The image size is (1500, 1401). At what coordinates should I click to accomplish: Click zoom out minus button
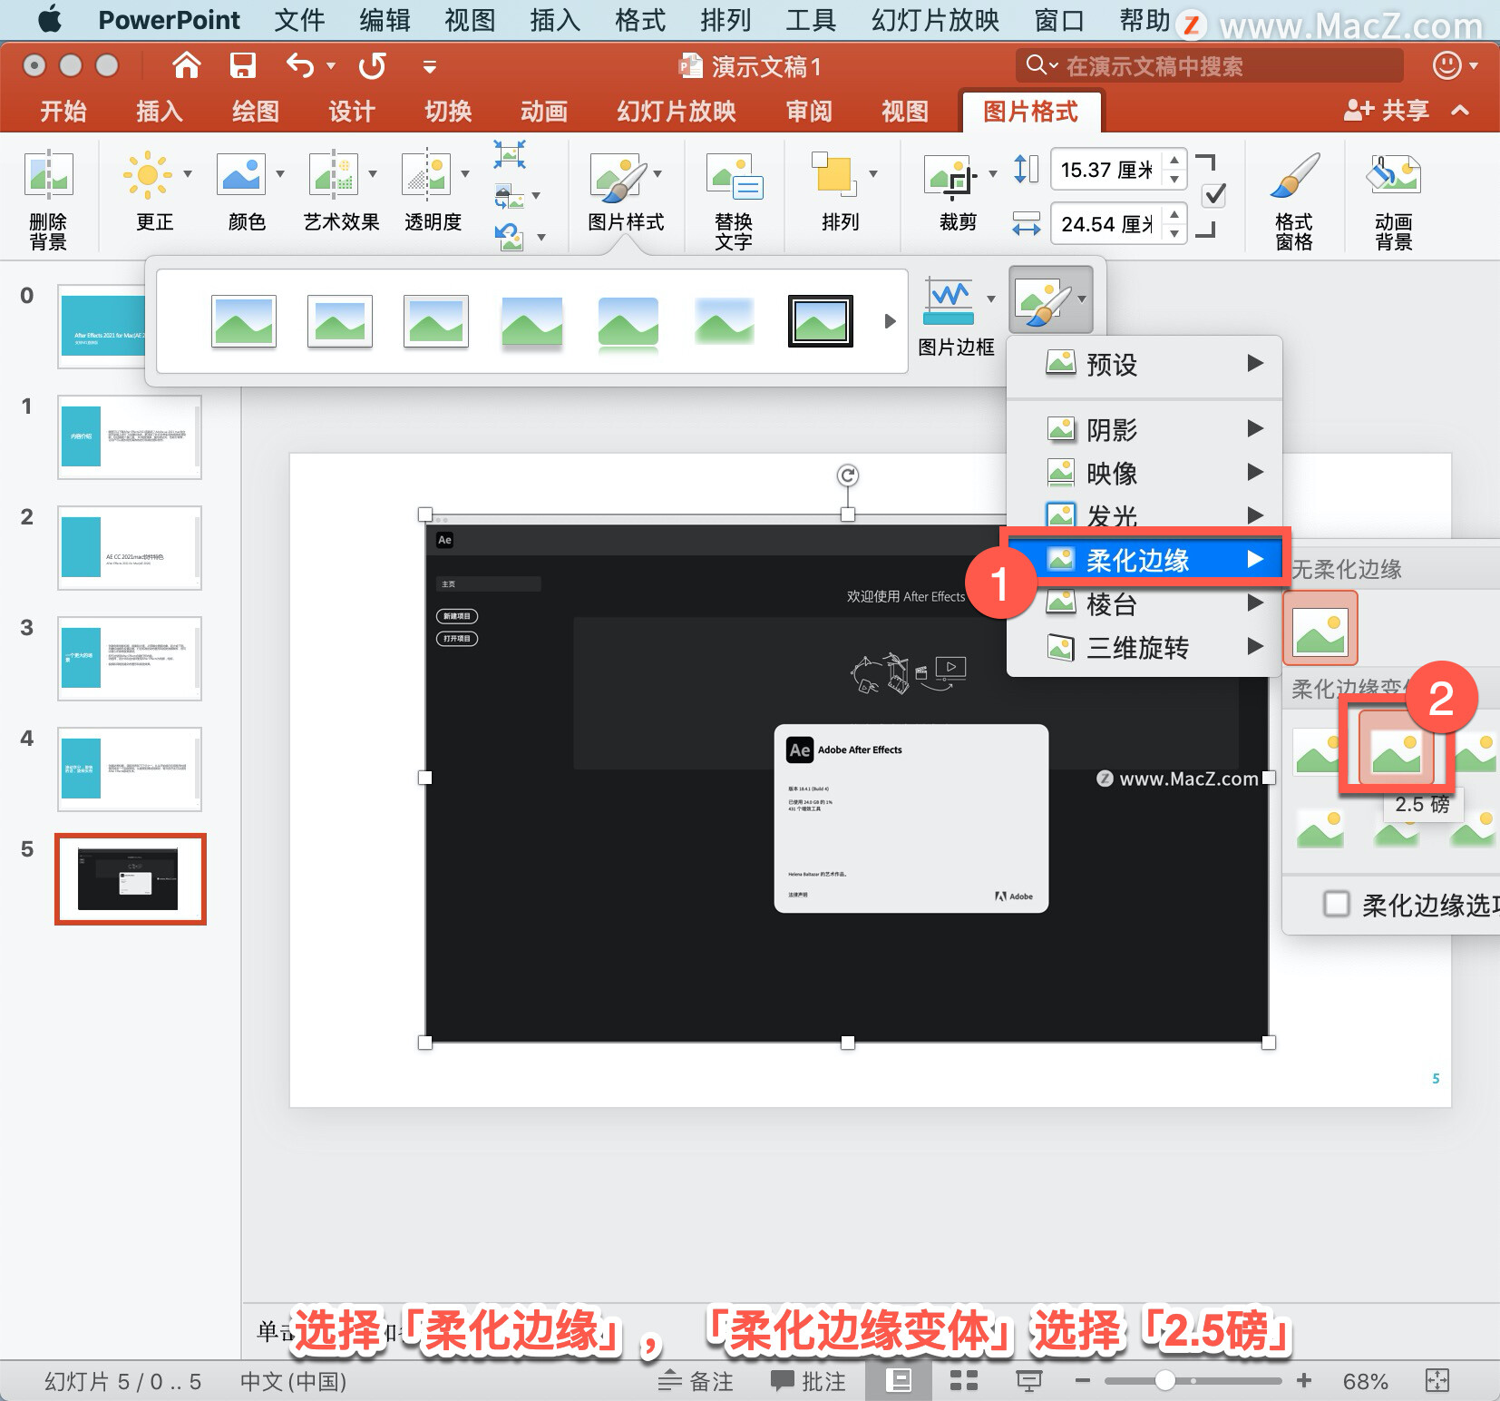point(1081,1380)
